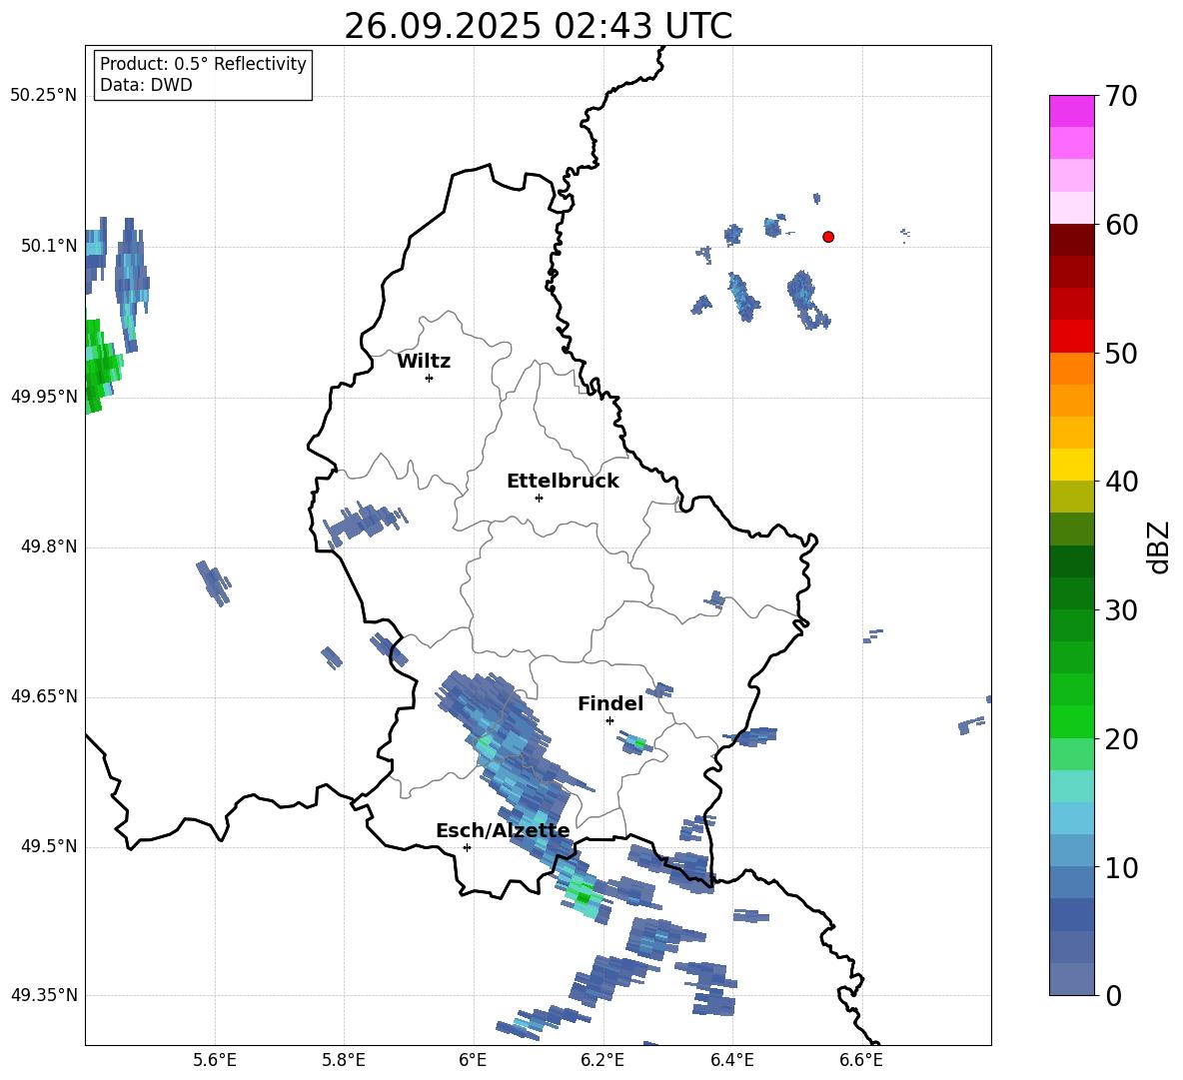Screen dimensions: 1183x1080
Task: Select the red 50 dBZ colorbar band
Action: [1071, 337]
